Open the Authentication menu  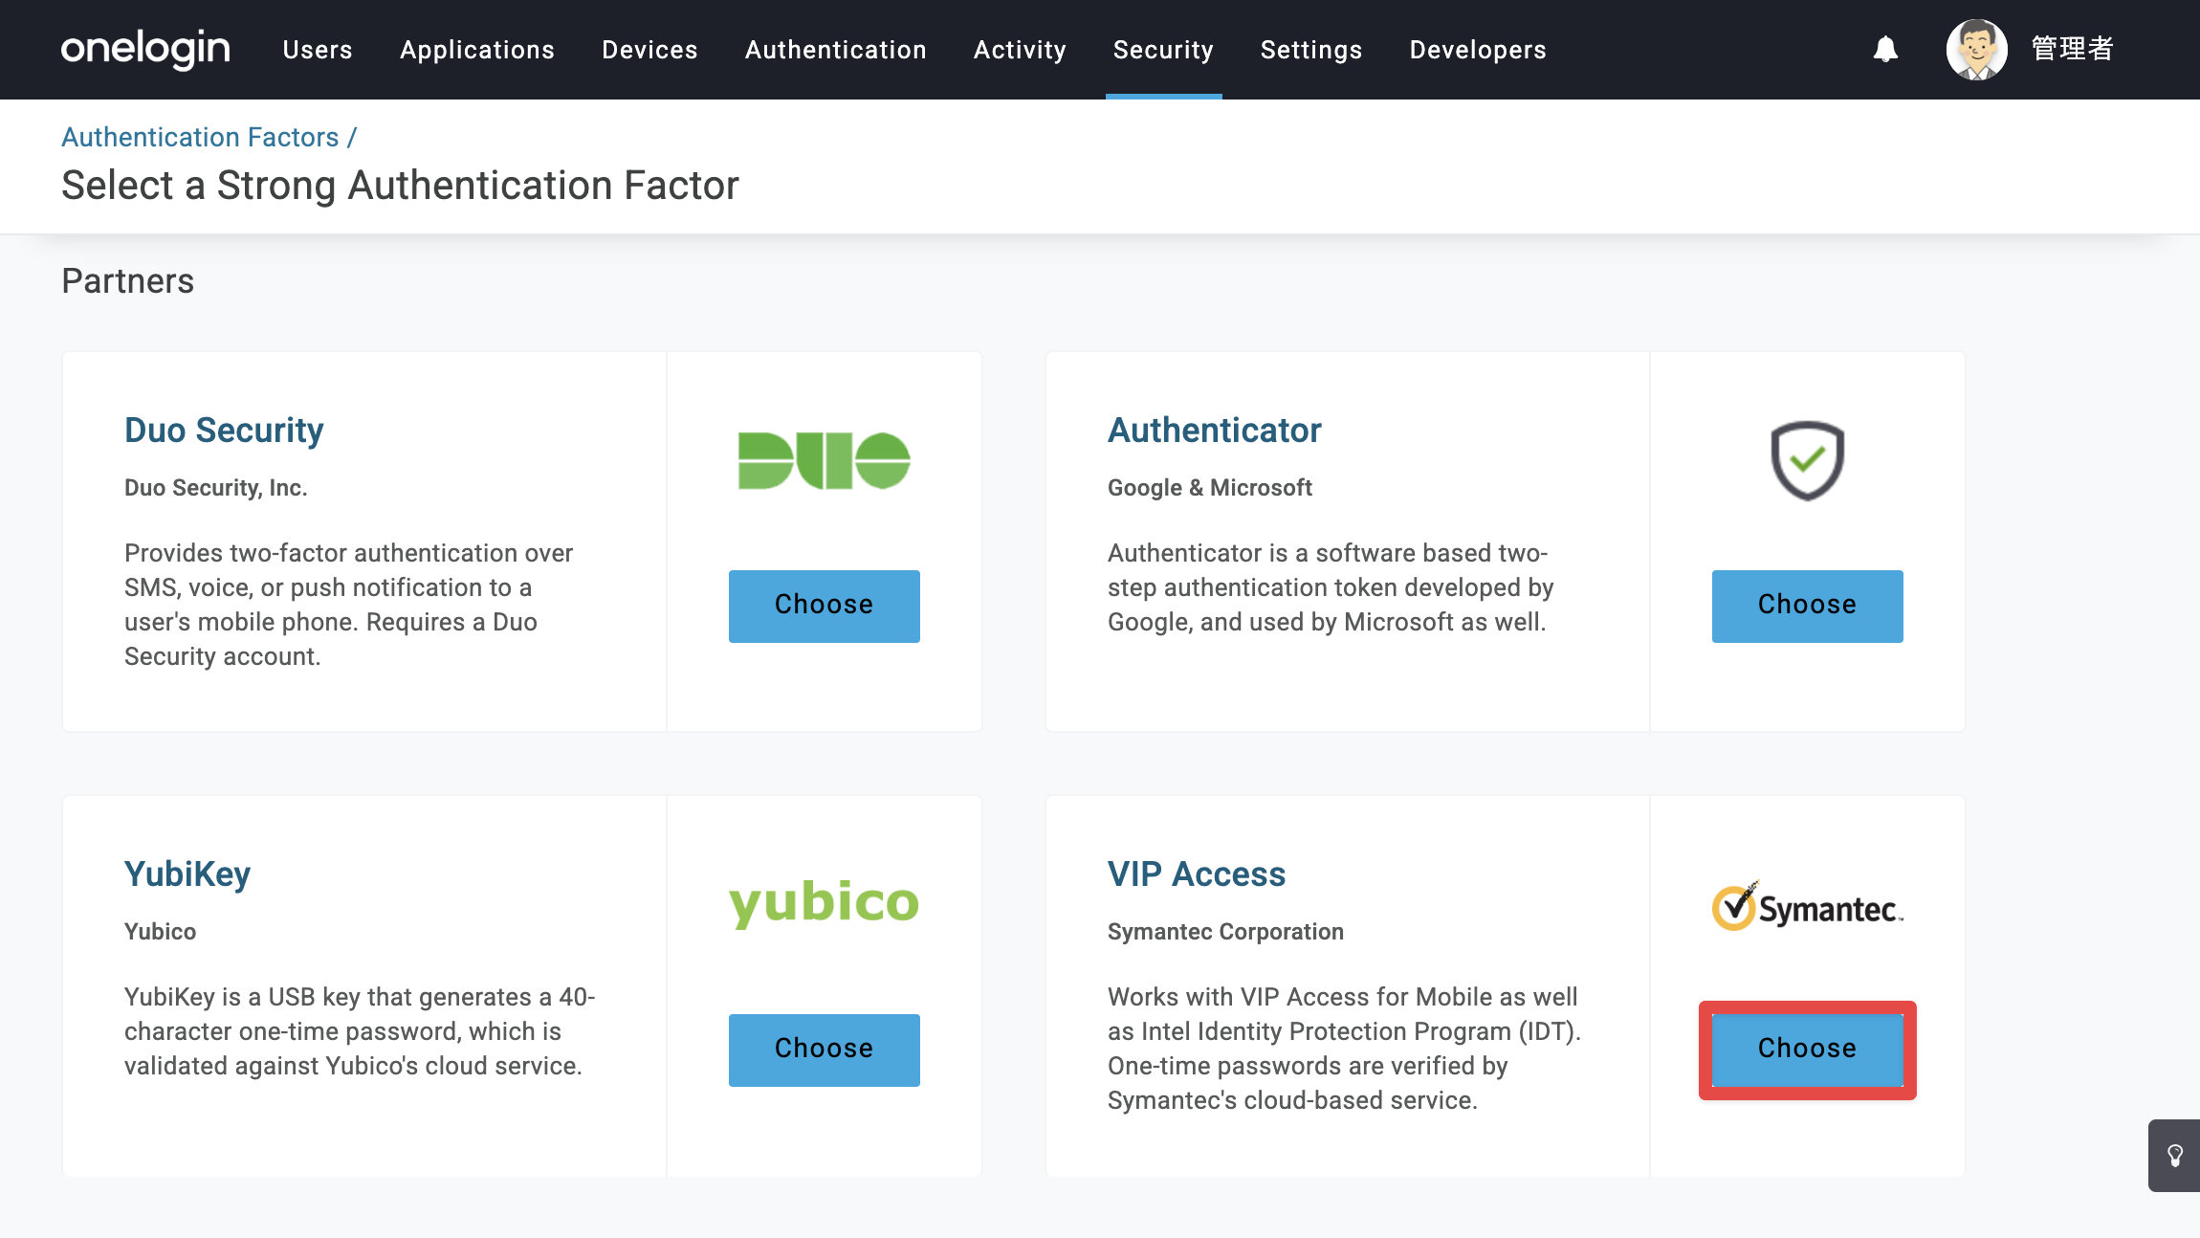coord(836,50)
